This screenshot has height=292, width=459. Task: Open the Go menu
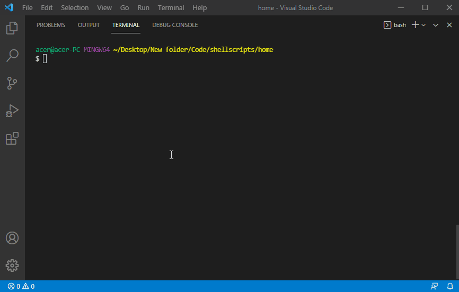(125, 7)
